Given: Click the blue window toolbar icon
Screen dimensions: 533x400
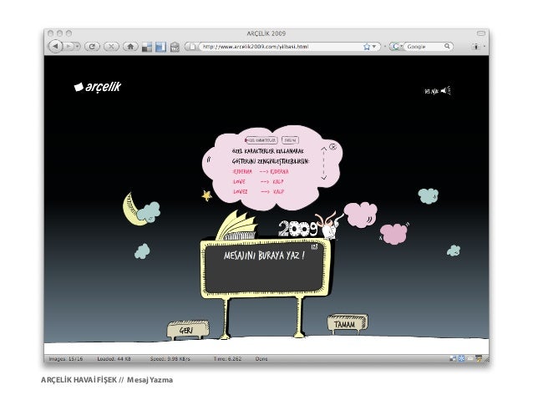Looking at the screenshot, I should pos(160,47).
